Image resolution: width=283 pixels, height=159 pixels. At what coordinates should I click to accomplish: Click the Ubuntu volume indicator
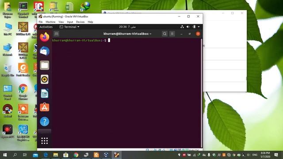click(x=188, y=26)
